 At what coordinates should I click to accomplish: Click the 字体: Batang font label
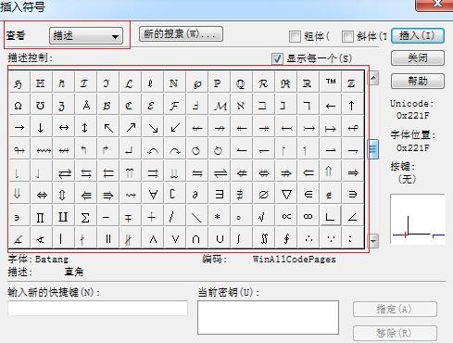(38, 260)
